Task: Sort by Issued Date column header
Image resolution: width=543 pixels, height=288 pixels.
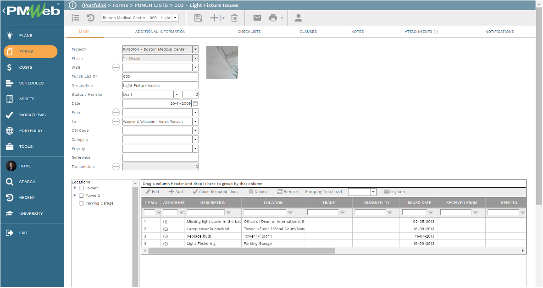Action: pyautogui.click(x=419, y=202)
